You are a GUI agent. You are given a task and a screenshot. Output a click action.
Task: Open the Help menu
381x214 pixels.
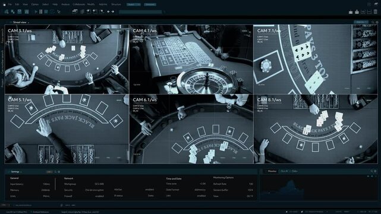pyautogui.click(x=55, y=4)
